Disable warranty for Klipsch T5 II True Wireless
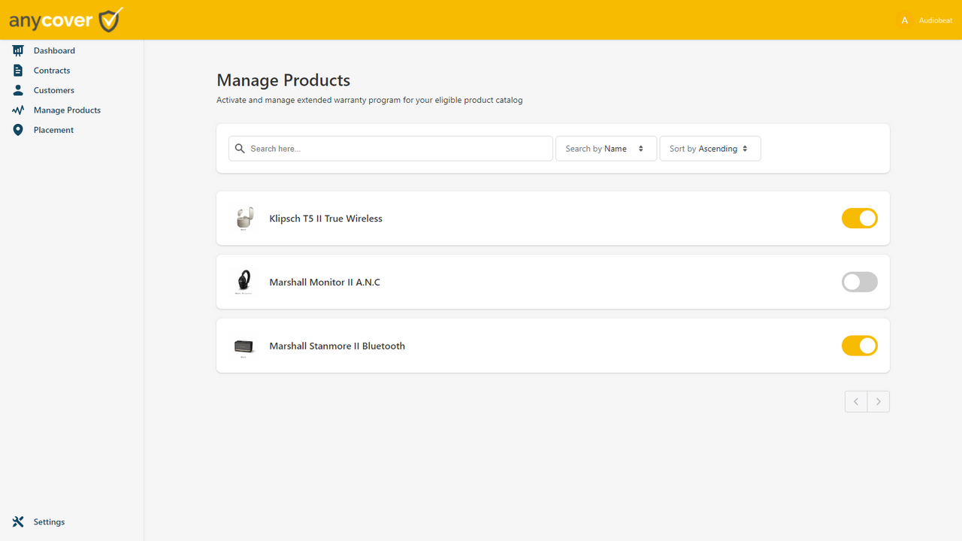Viewport: 962px width, 541px height. tap(859, 218)
